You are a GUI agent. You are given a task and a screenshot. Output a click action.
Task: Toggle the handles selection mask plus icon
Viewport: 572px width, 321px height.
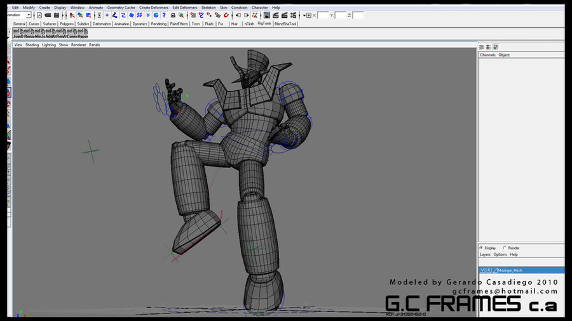click(107, 15)
